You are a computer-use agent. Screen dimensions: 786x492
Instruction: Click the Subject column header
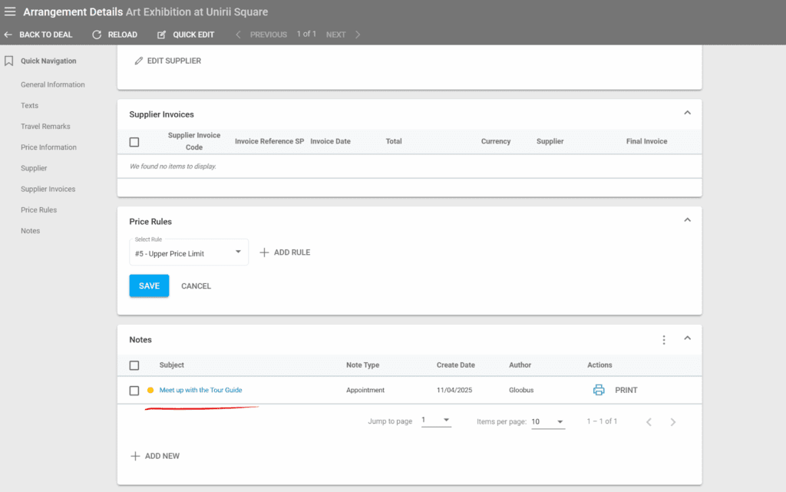171,365
